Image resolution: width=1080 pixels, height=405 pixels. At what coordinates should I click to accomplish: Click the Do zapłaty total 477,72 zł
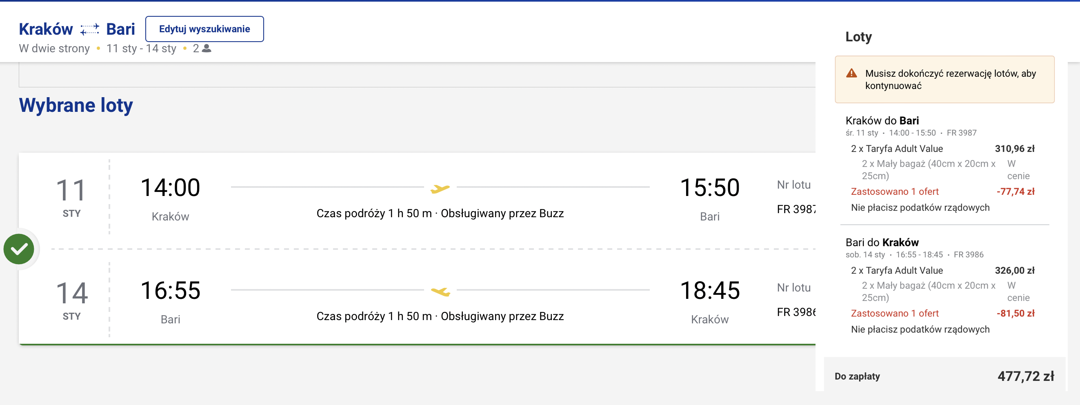click(1025, 376)
